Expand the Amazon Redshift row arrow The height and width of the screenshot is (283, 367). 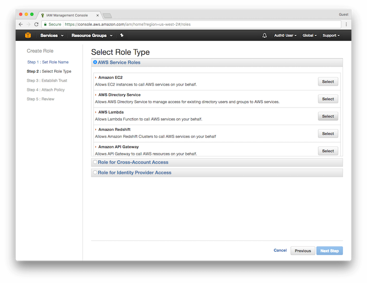pyautogui.click(x=96, y=130)
